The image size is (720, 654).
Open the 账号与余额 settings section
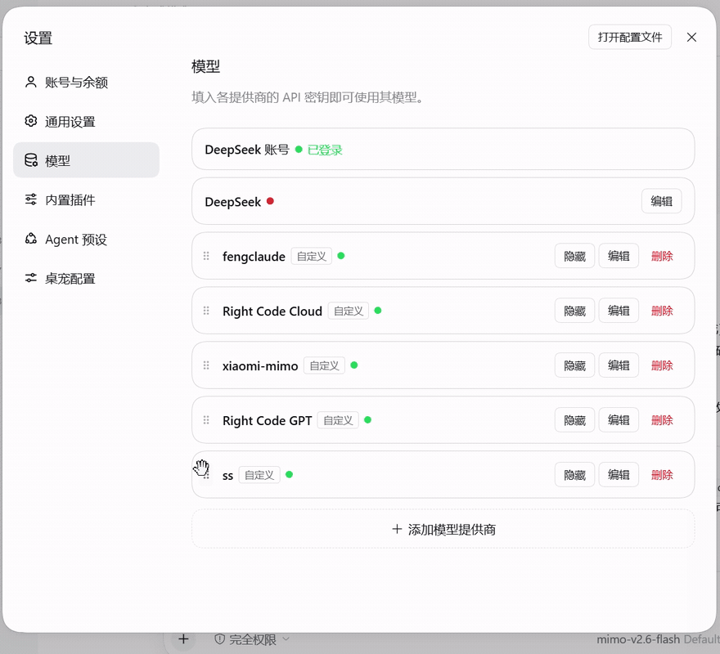point(86,82)
